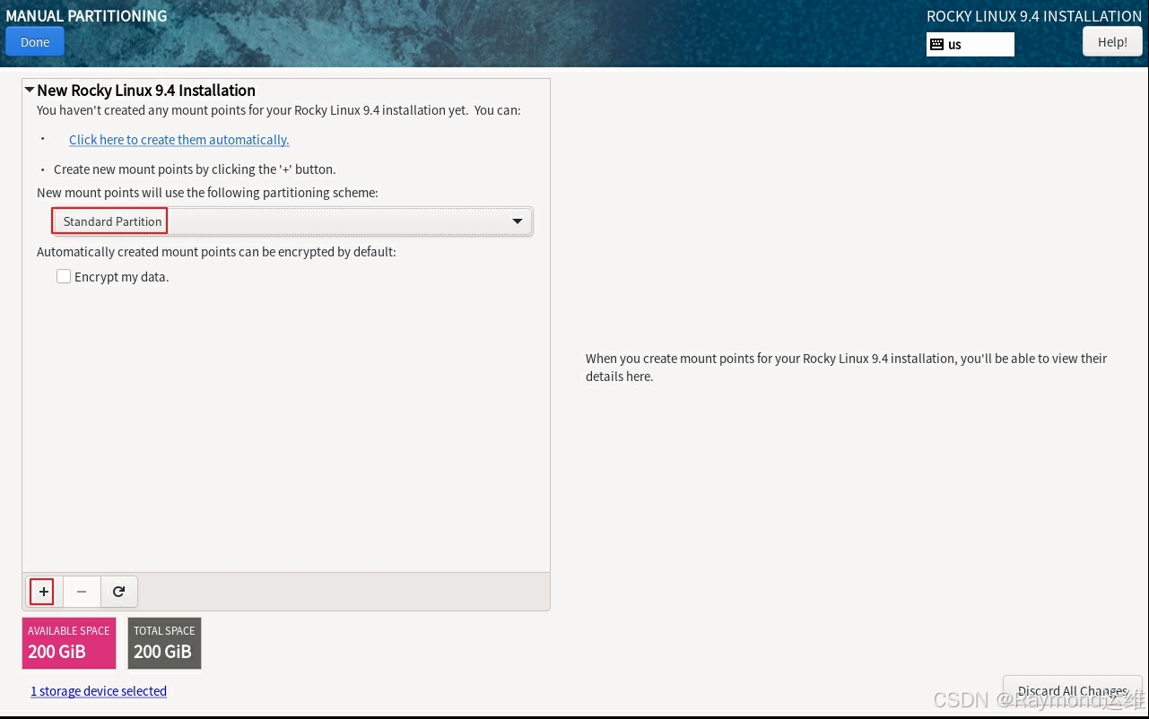Open the 1 storage device selected link
The height and width of the screenshot is (719, 1149).
pos(99,691)
